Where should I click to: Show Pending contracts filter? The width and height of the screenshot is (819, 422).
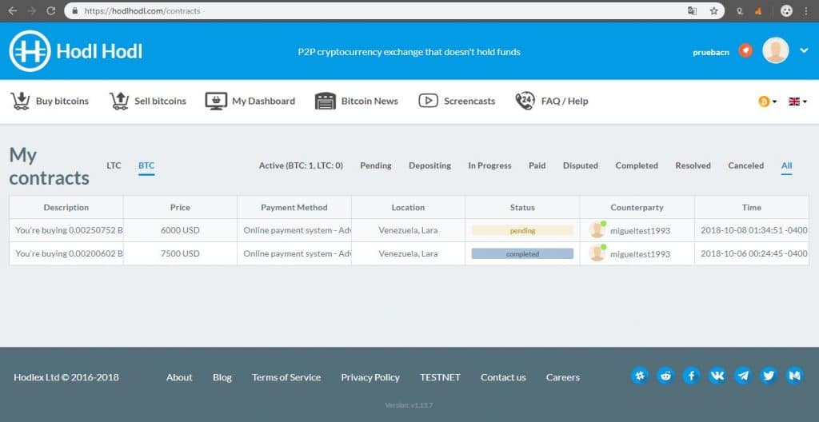coord(376,165)
